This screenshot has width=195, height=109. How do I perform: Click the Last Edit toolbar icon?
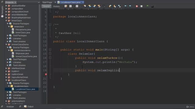[66, 6]
